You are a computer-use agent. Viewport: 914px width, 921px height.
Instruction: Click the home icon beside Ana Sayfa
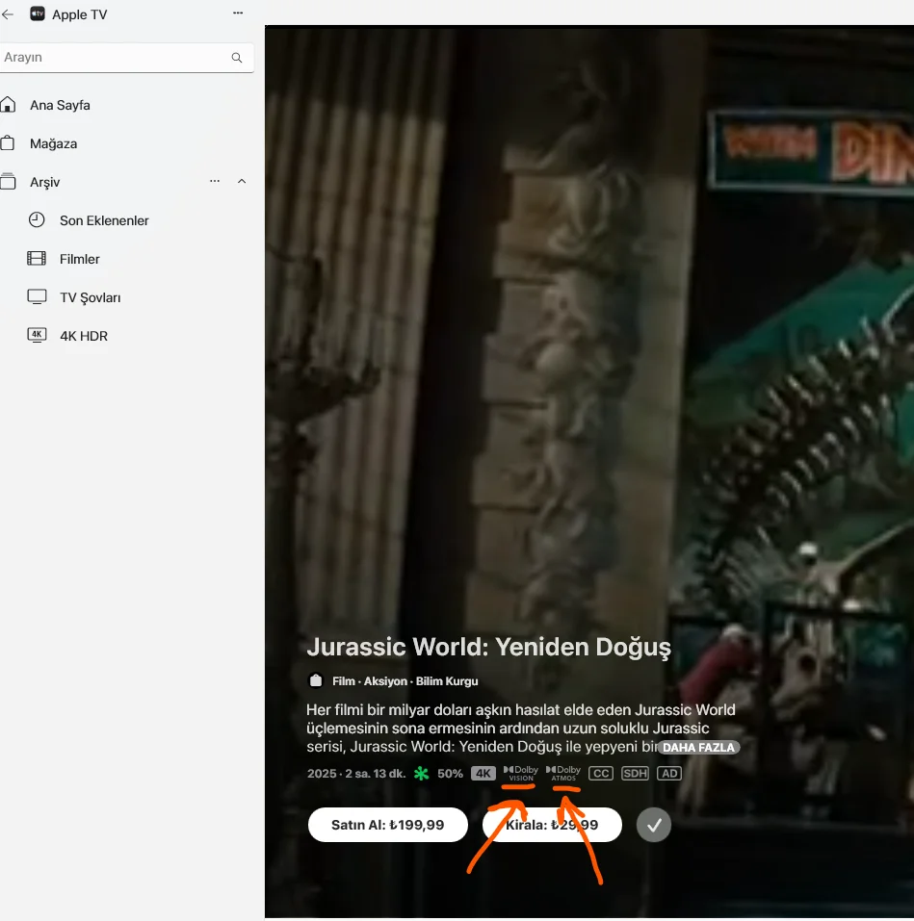point(8,105)
